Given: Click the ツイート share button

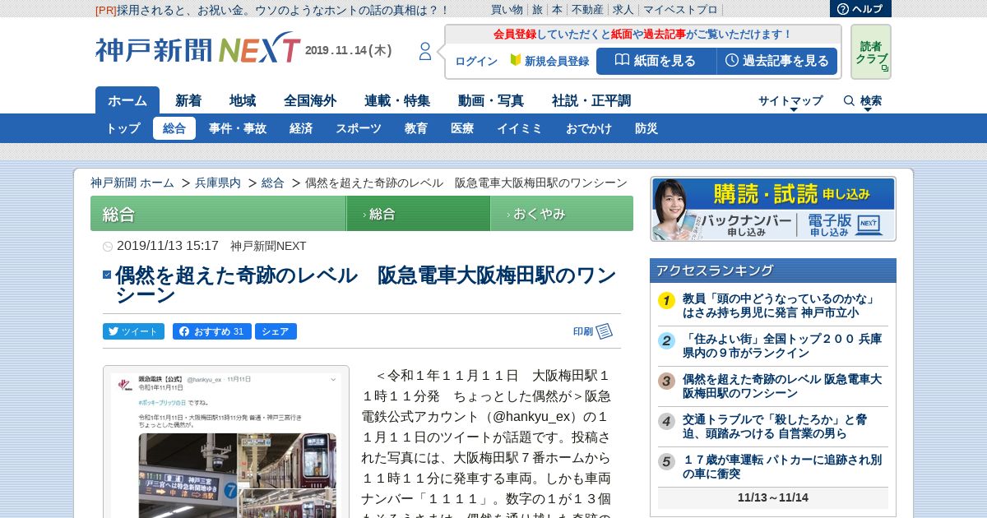Looking at the screenshot, I should (133, 331).
